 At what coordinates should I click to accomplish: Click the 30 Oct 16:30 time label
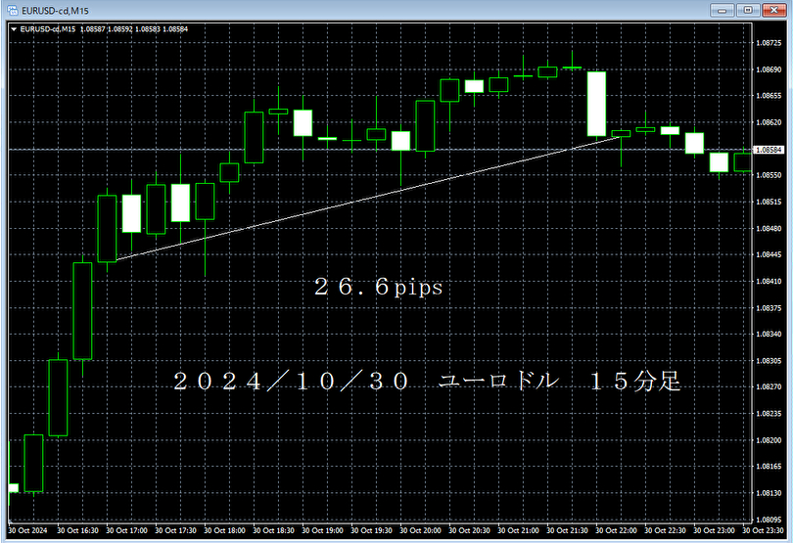77,530
